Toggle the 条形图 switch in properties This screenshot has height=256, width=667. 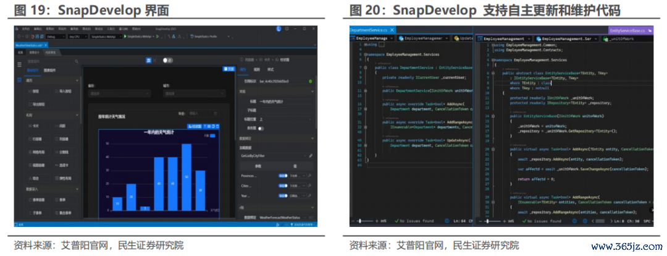261,128
